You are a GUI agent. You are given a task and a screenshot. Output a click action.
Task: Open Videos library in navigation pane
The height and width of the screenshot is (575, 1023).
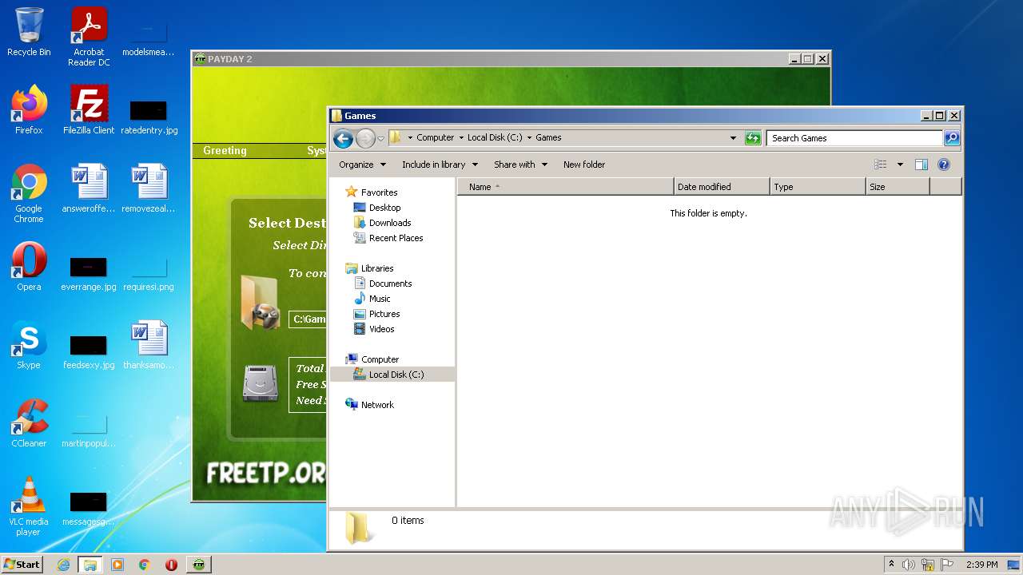coord(381,329)
